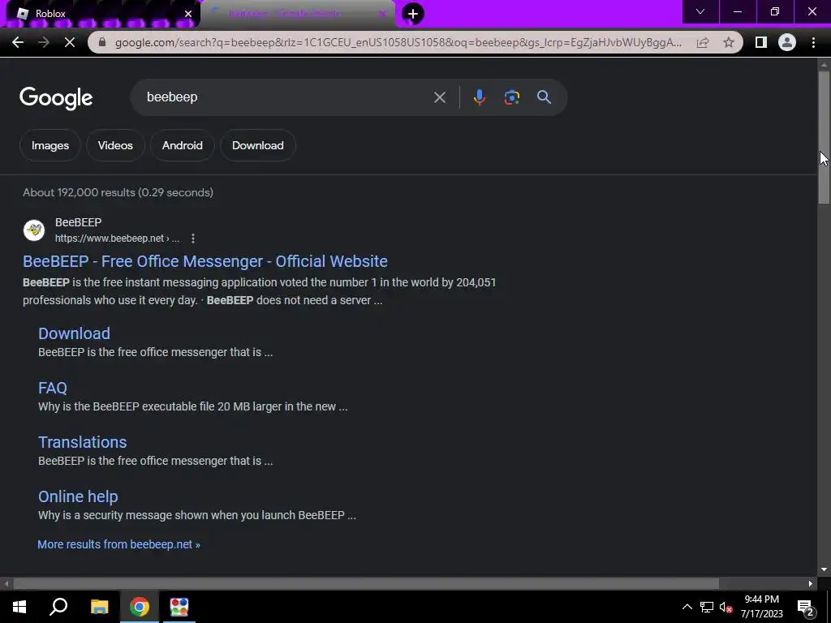Viewport: 831px width, 623px height.
Task: Click the address bar URL field
Action: (398, 42)
